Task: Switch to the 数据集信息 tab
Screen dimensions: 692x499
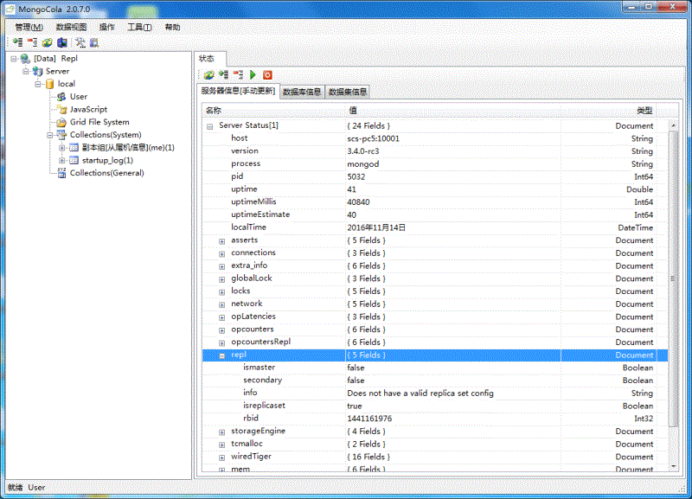Action: tap(348, 92)
